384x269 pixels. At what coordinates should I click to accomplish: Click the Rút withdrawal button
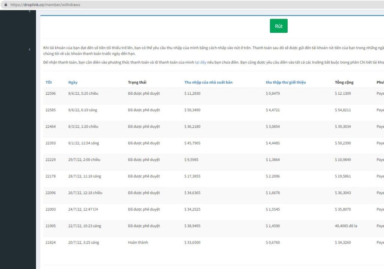point(278,26)
